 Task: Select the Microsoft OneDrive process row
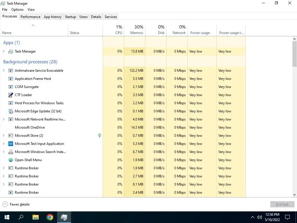[x=123, y=127]
